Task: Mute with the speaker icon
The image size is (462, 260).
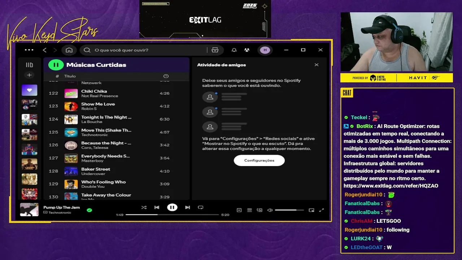Action: pyautogui.click(x=270, y=210)
